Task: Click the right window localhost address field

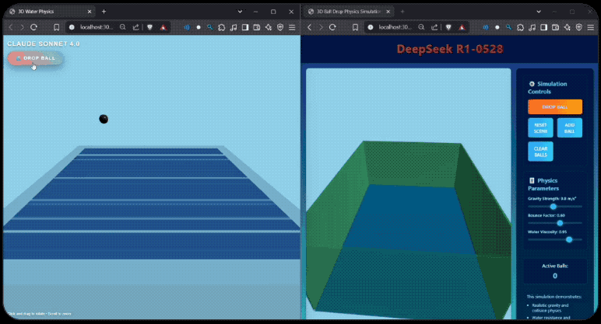Action: point(395,27)
